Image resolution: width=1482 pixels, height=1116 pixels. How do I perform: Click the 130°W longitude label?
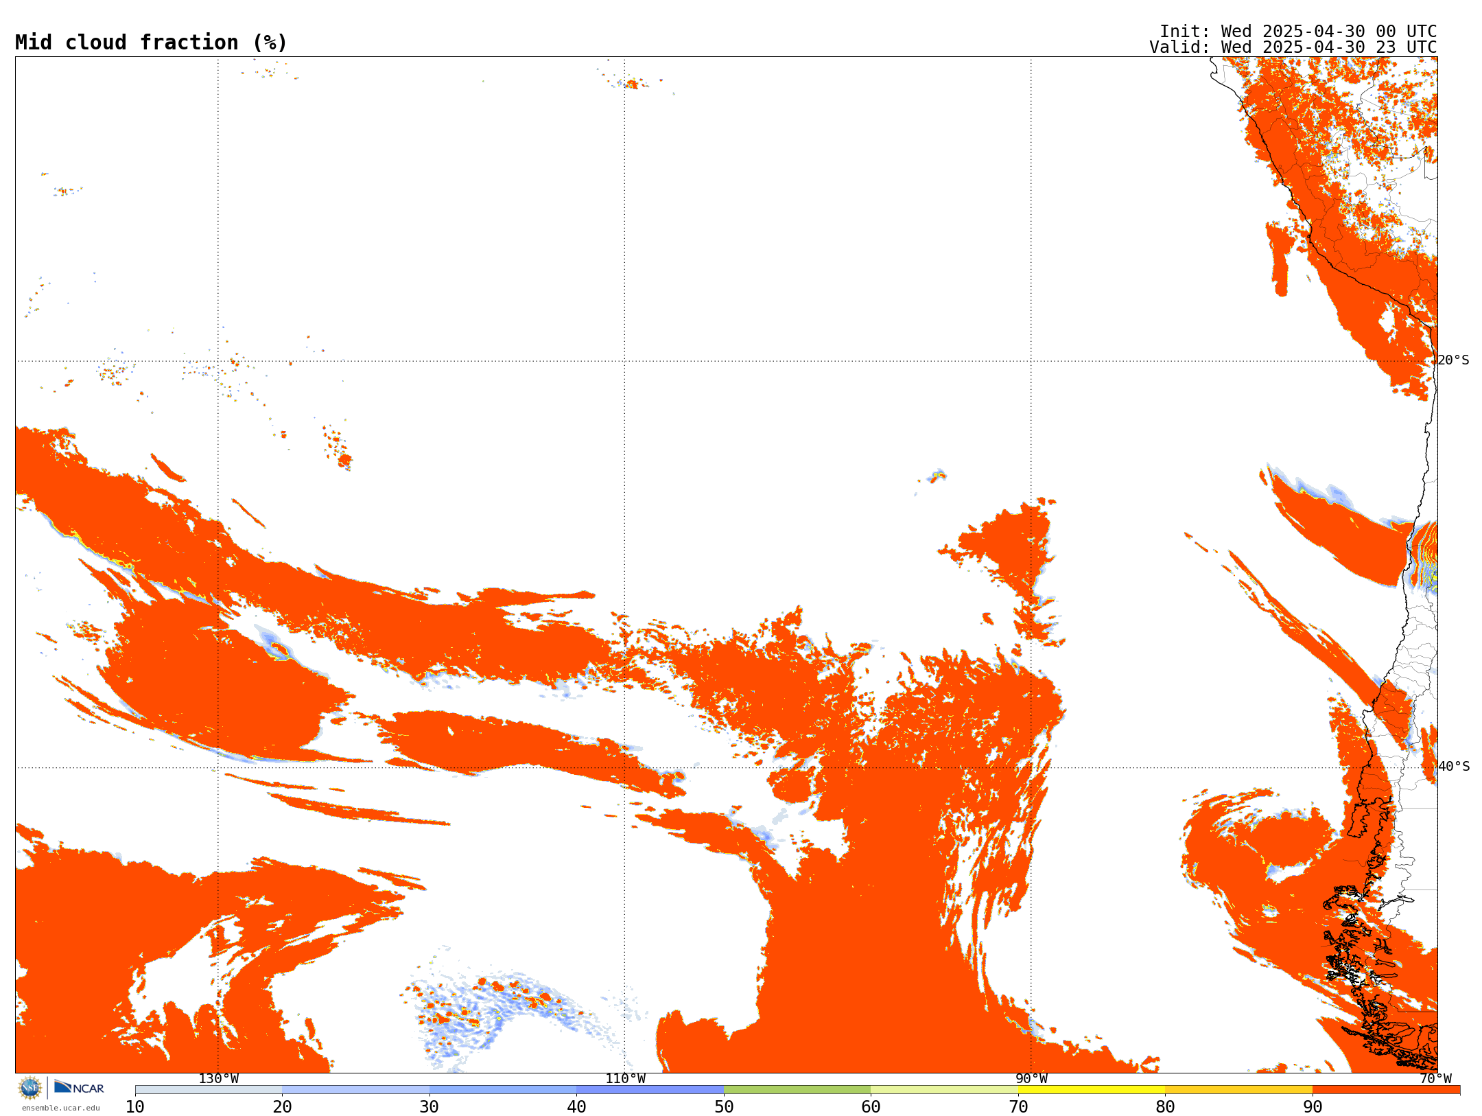click(x=219, y=1079)
